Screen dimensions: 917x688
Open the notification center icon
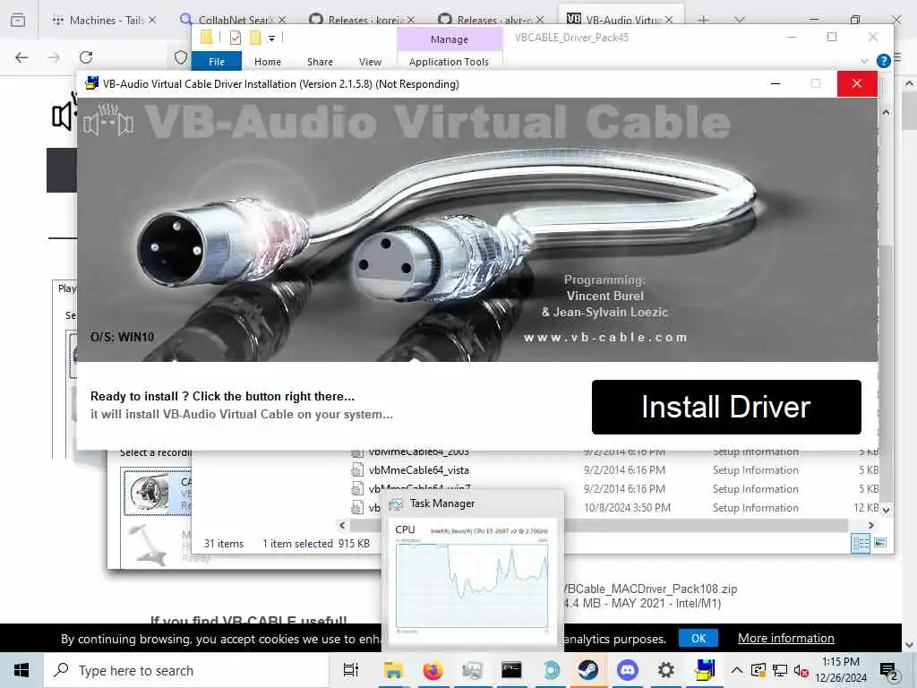tap(889, 670)
